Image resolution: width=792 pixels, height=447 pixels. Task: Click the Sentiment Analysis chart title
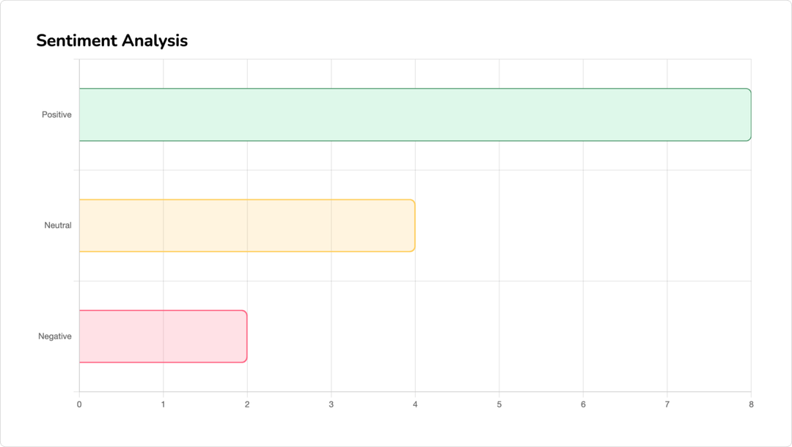[x=111, y=41]
